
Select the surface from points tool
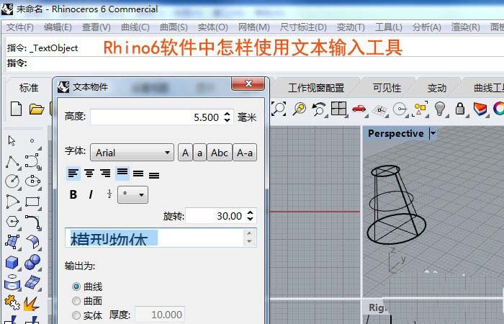pos(12,242)
